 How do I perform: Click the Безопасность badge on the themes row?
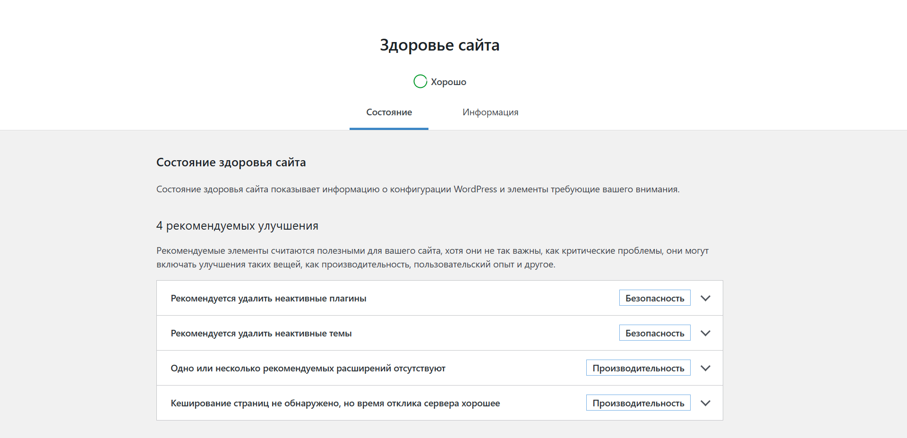(x=654, y=333)
